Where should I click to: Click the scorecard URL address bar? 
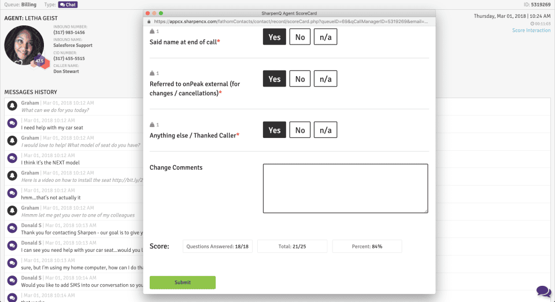pyautogui.click(x=291, y=21)
